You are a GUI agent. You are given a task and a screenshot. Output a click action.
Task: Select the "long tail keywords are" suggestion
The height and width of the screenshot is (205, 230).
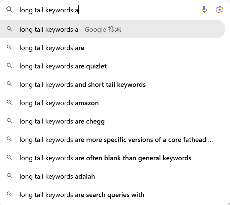coord(52,48)
